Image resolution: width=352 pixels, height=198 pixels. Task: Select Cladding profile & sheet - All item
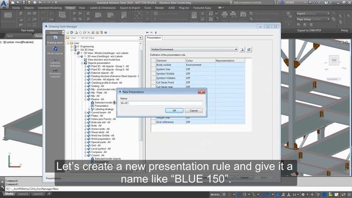[x=106, y=83]
